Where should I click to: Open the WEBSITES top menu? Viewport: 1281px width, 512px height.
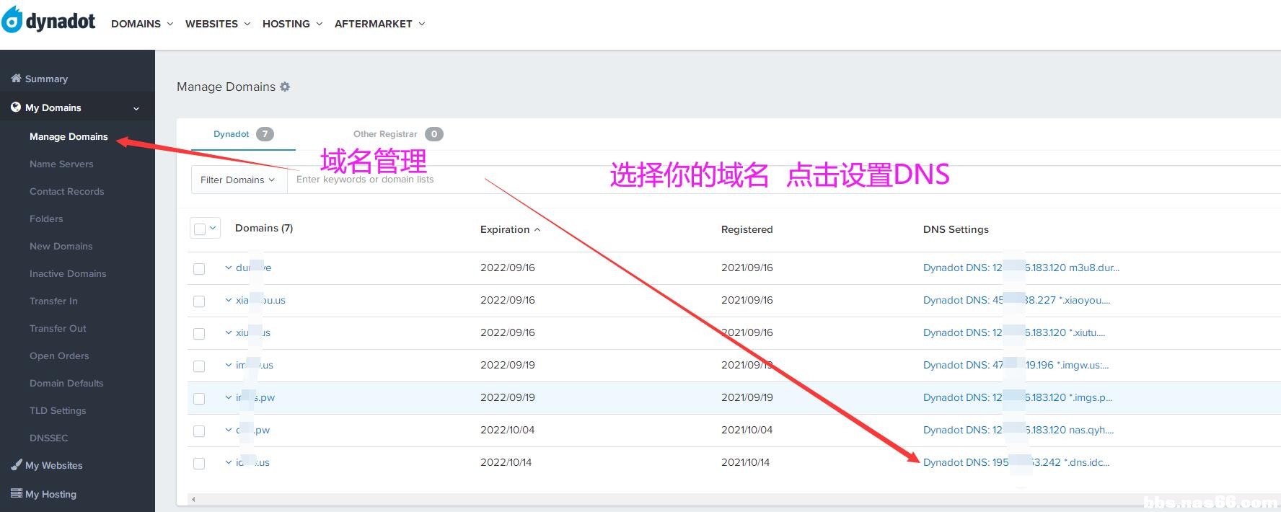[x=218, y=24]
